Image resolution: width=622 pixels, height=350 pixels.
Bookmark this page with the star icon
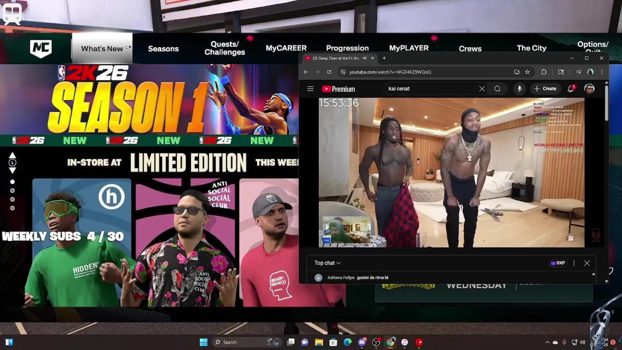coord(527,72)
